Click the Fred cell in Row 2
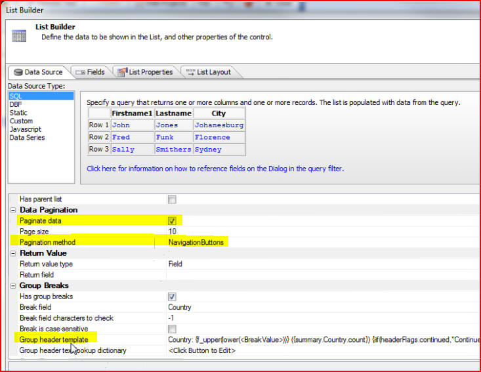 (x=132, y=137)
